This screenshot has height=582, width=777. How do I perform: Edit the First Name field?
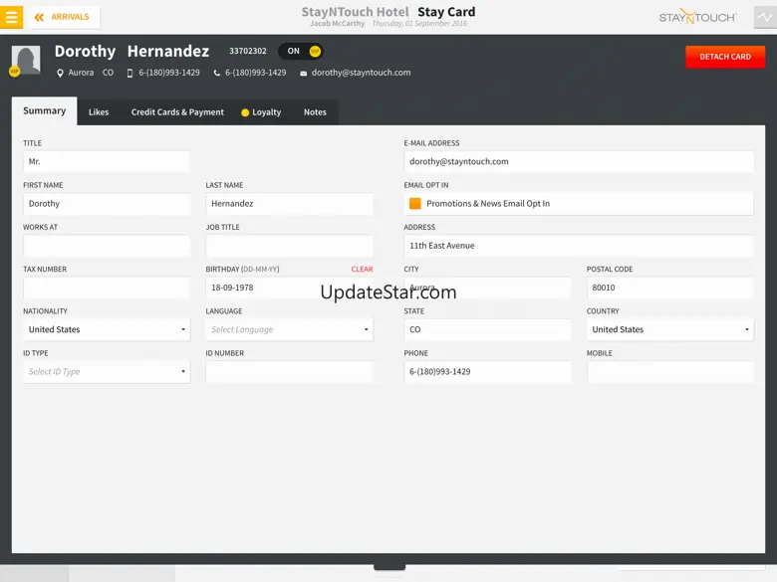pos(107,204)
